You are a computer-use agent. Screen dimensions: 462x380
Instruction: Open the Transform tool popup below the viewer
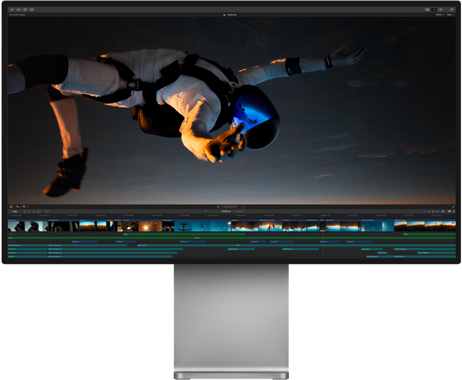(x=12, y=207)
